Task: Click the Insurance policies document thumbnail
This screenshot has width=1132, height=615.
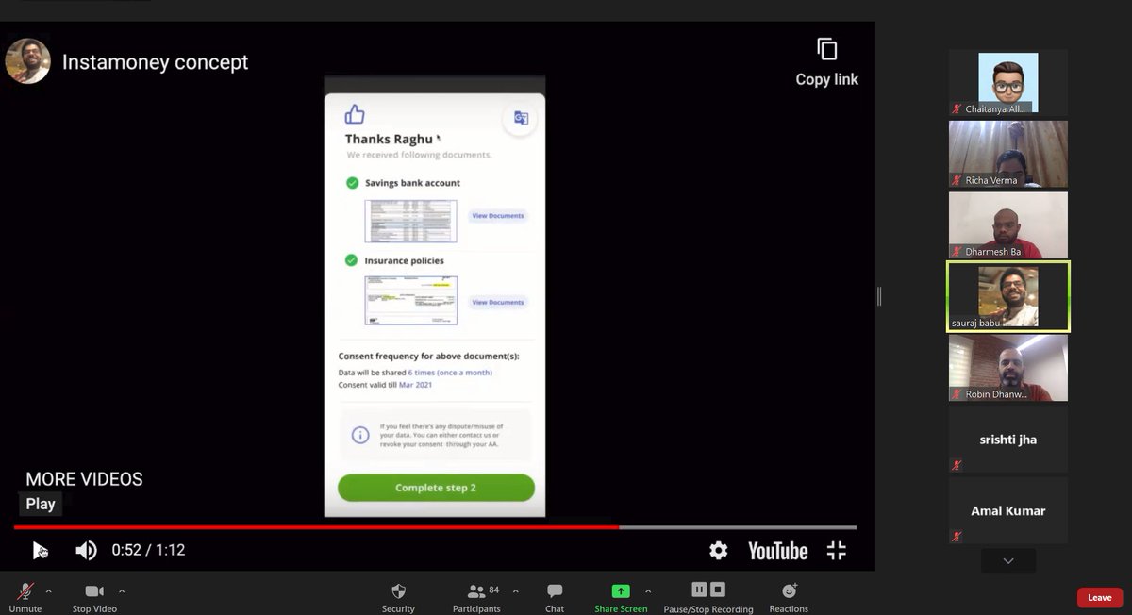Action: pos(410,300)
